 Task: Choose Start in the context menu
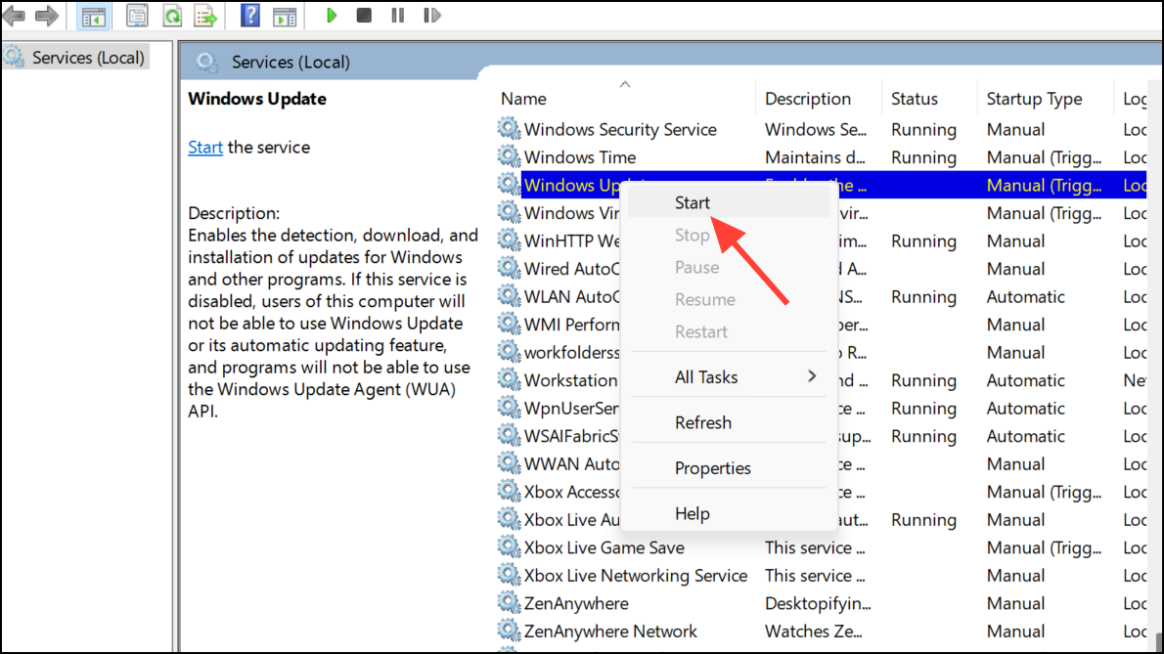[729, 202]
